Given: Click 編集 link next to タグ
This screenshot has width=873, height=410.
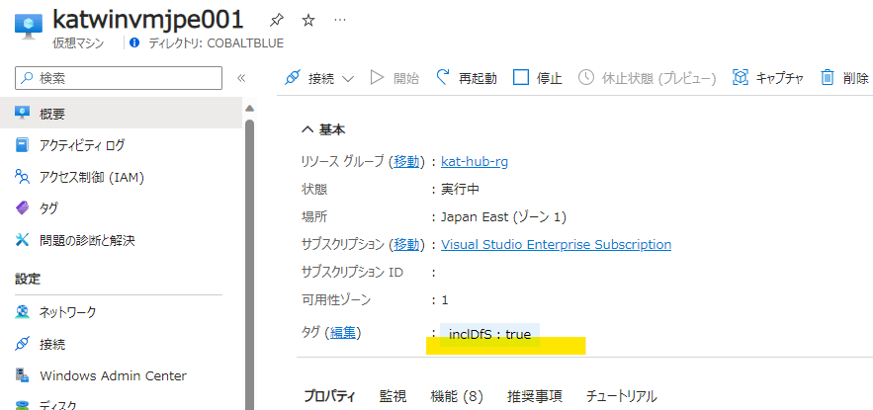Looking at the screenshot, I should 343,333.
